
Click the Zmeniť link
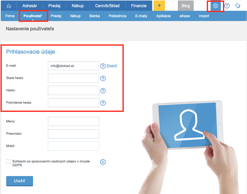click(x=112, y=66)
